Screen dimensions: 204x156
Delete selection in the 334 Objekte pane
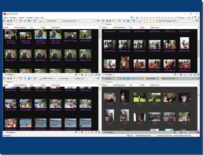click(x=181, y=132)
